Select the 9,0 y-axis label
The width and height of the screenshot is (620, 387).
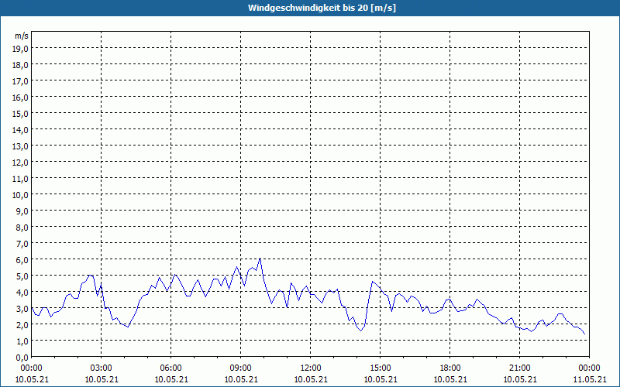[x=22, y=211]
